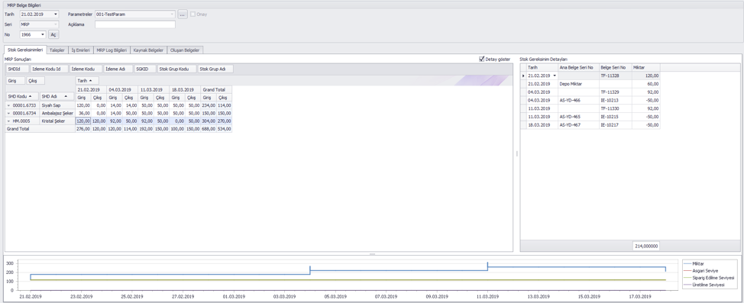Click the Açıklama input field
Screen dimensions: 744x303
134,24
